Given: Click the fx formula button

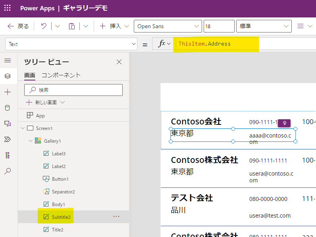Looking at the screenshot, I should [164, 44].
